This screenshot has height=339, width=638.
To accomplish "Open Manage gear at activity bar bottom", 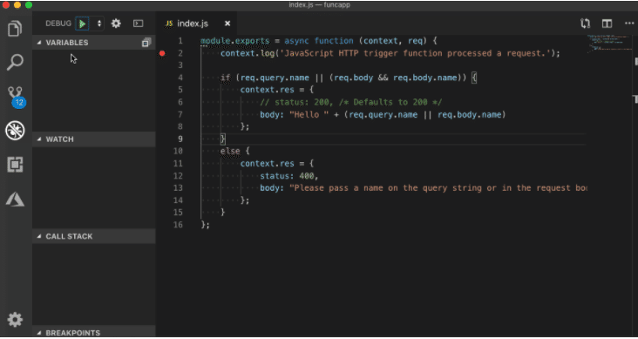I will 15,320.
